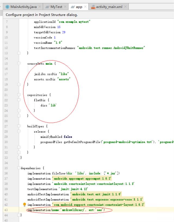Close the activity_main.xml tab
Screen dimensions: 174x222
[x=125, y=7]
